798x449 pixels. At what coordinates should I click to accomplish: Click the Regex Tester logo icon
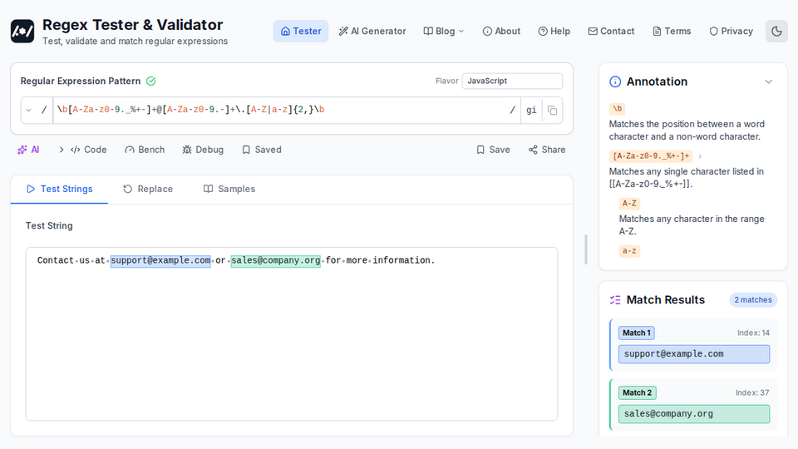[22, 31]
